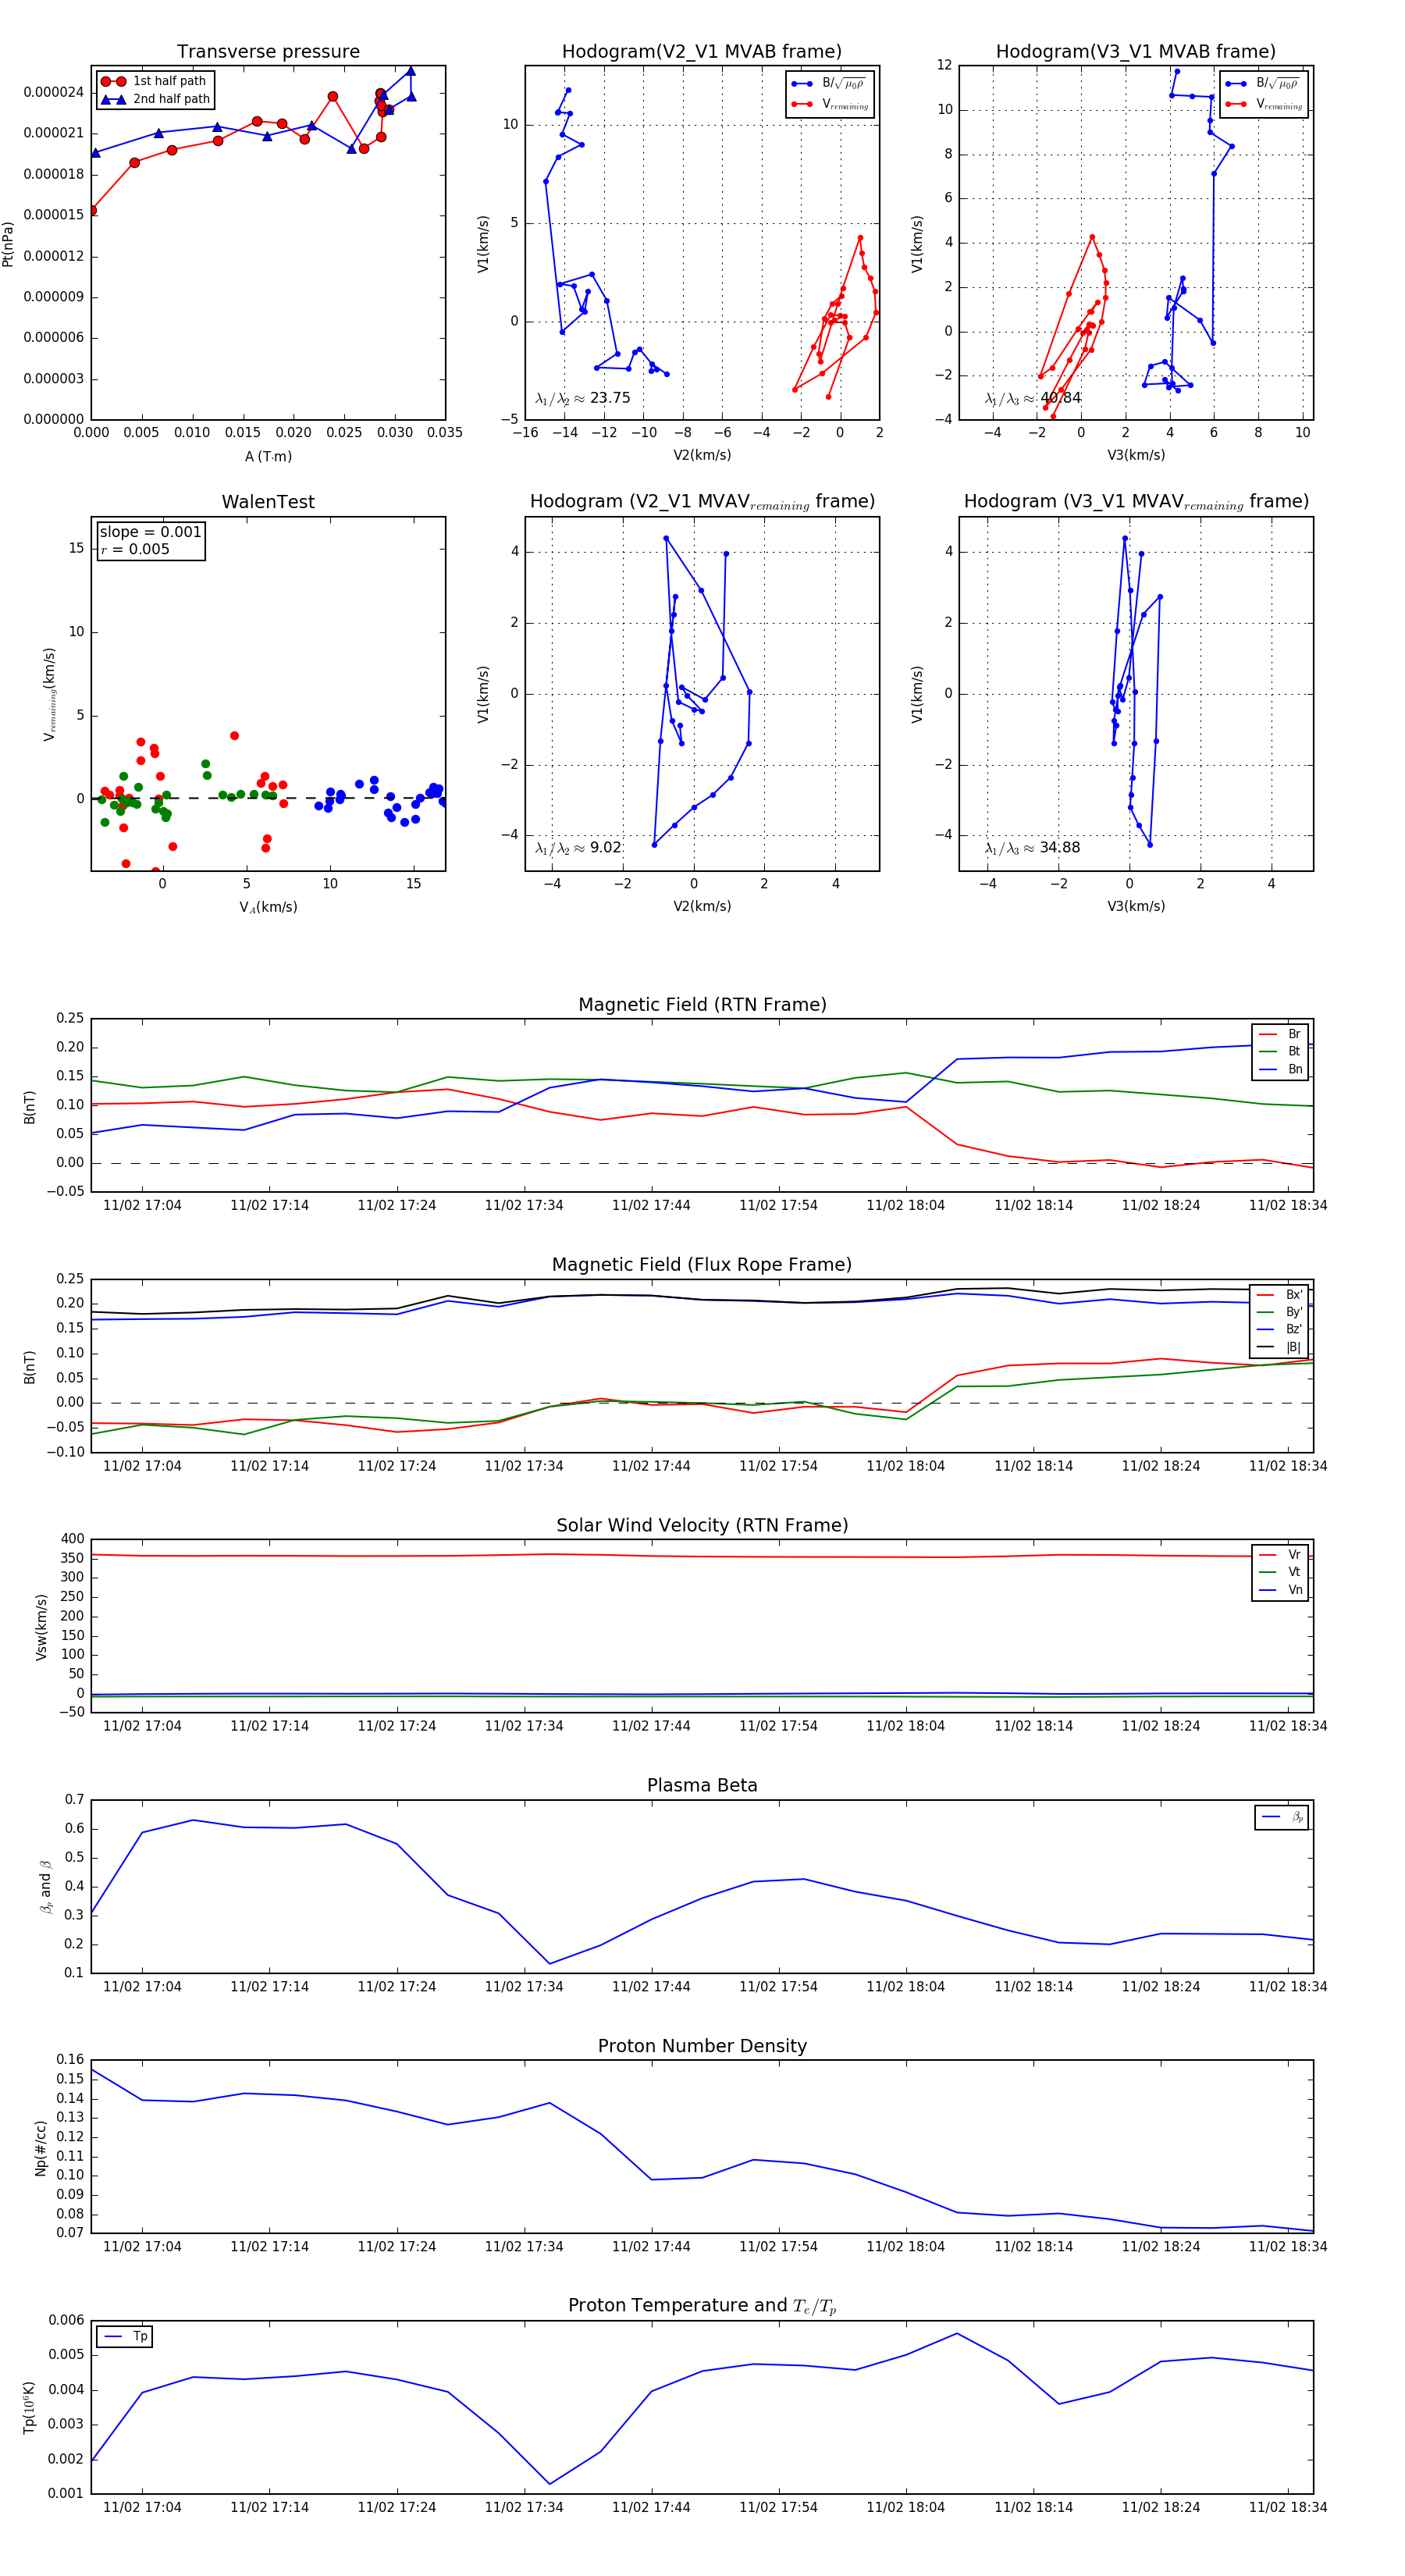1405x2576 pixels.
Task: Click the "0.000024" y-axis tick value
Action: point(54,92)
